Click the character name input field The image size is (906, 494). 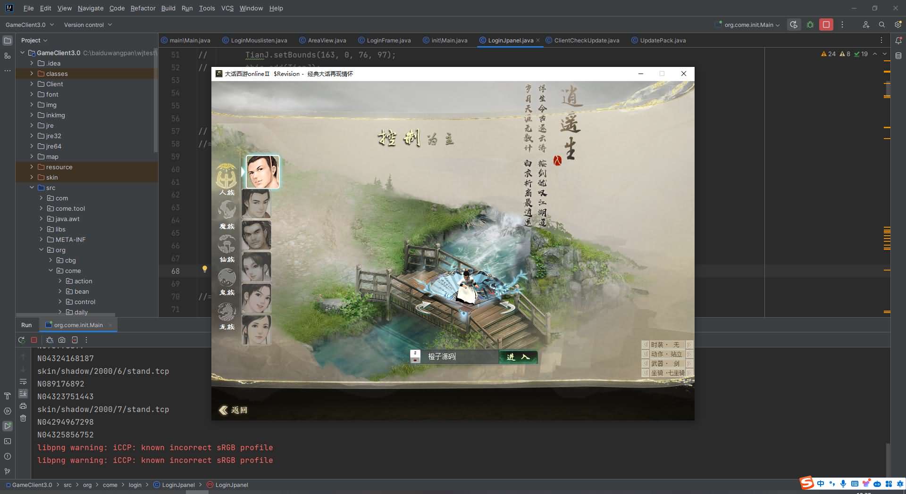click(x=460, y=357)
